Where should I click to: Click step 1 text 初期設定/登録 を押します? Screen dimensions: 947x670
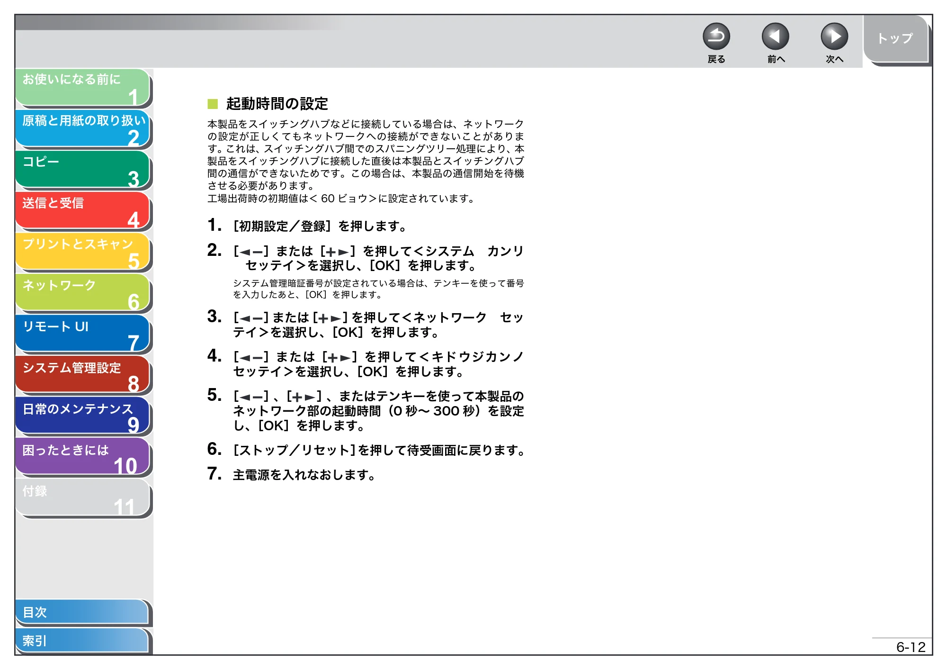click(320, 226)
